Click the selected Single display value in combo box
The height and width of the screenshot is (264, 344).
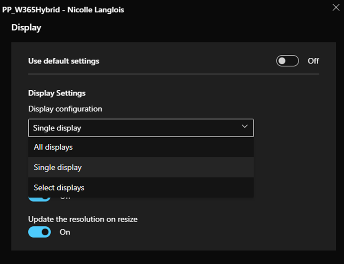pos(57,128)
